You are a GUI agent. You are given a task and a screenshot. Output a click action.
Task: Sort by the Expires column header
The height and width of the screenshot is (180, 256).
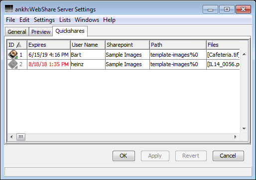tap(49, 45)
